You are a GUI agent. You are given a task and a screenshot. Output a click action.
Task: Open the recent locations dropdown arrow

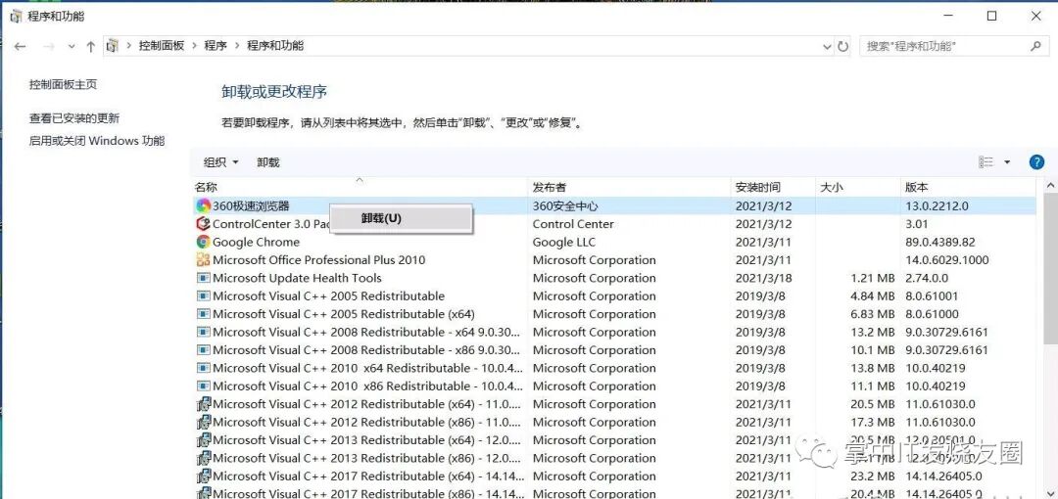tap(72, 47)
